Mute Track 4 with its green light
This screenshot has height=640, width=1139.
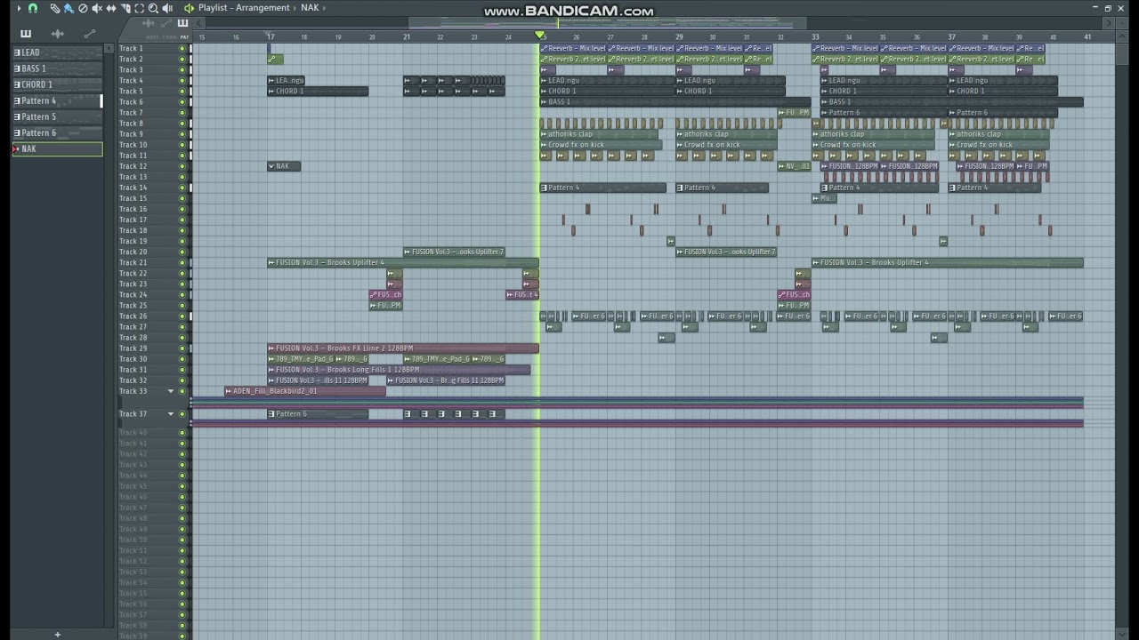(182, 80)
